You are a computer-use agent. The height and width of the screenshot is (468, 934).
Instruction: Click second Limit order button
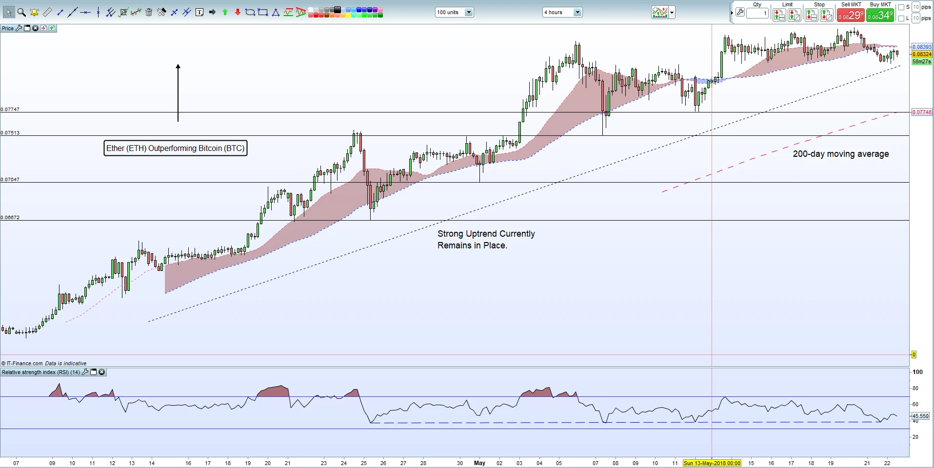pyautogui.click(x=795, y=15)
